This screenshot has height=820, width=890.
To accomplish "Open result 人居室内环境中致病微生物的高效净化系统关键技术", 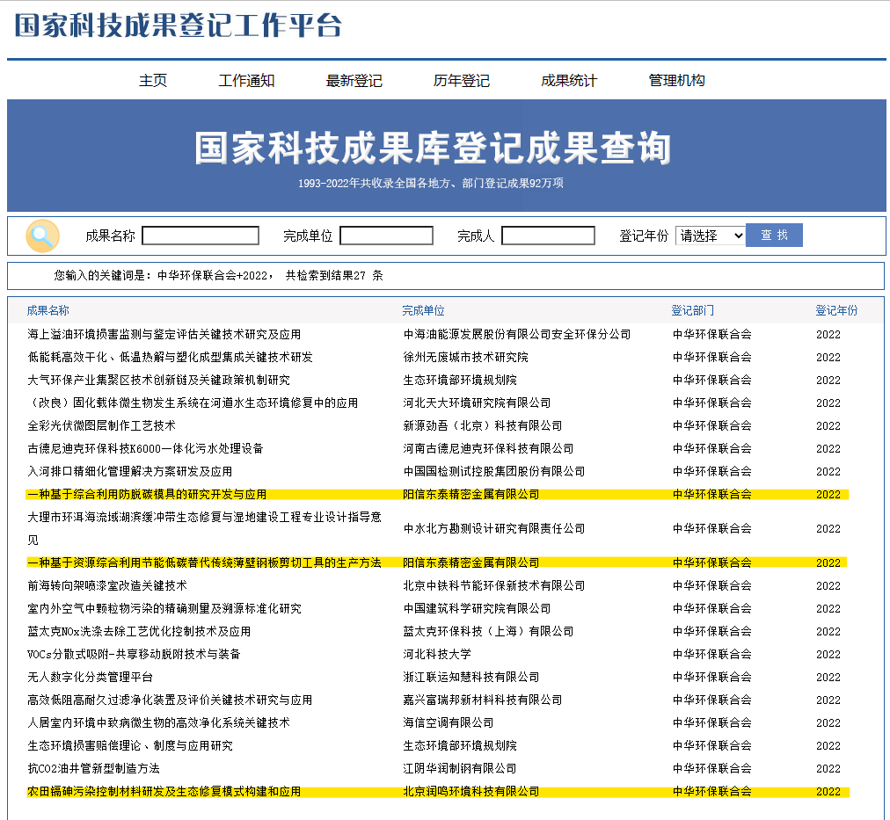I will [x=159, y=723].
